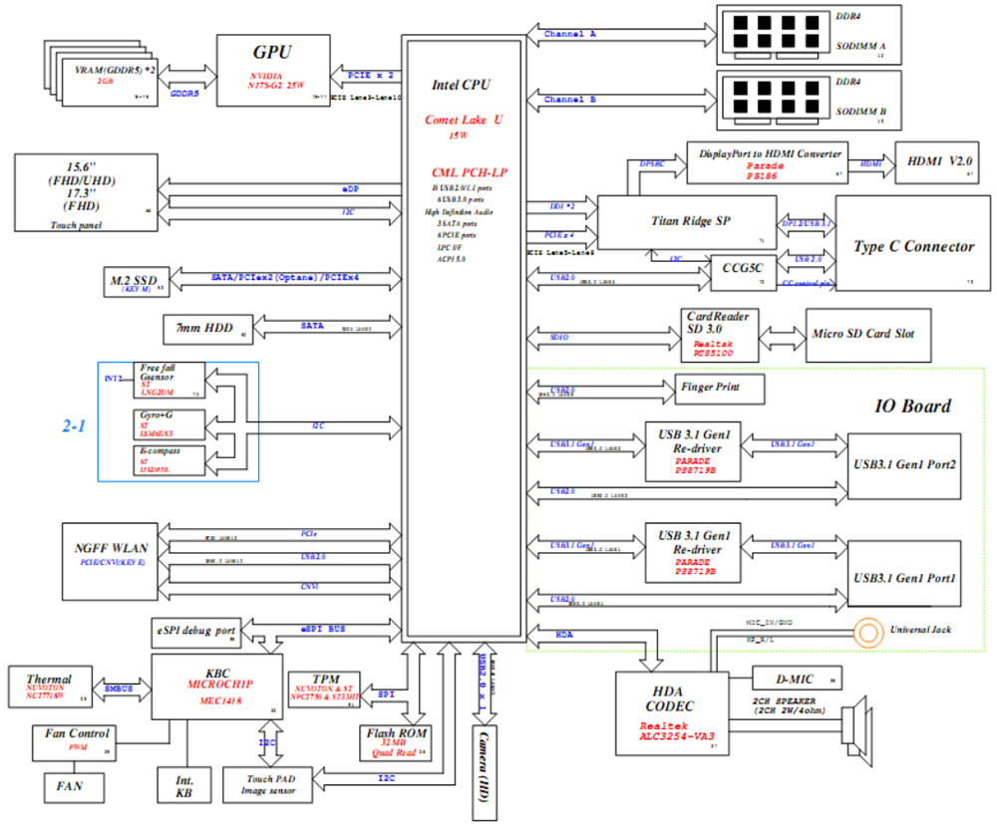Select the USB3.1 Gen1 Port2 block

point(904,467)
